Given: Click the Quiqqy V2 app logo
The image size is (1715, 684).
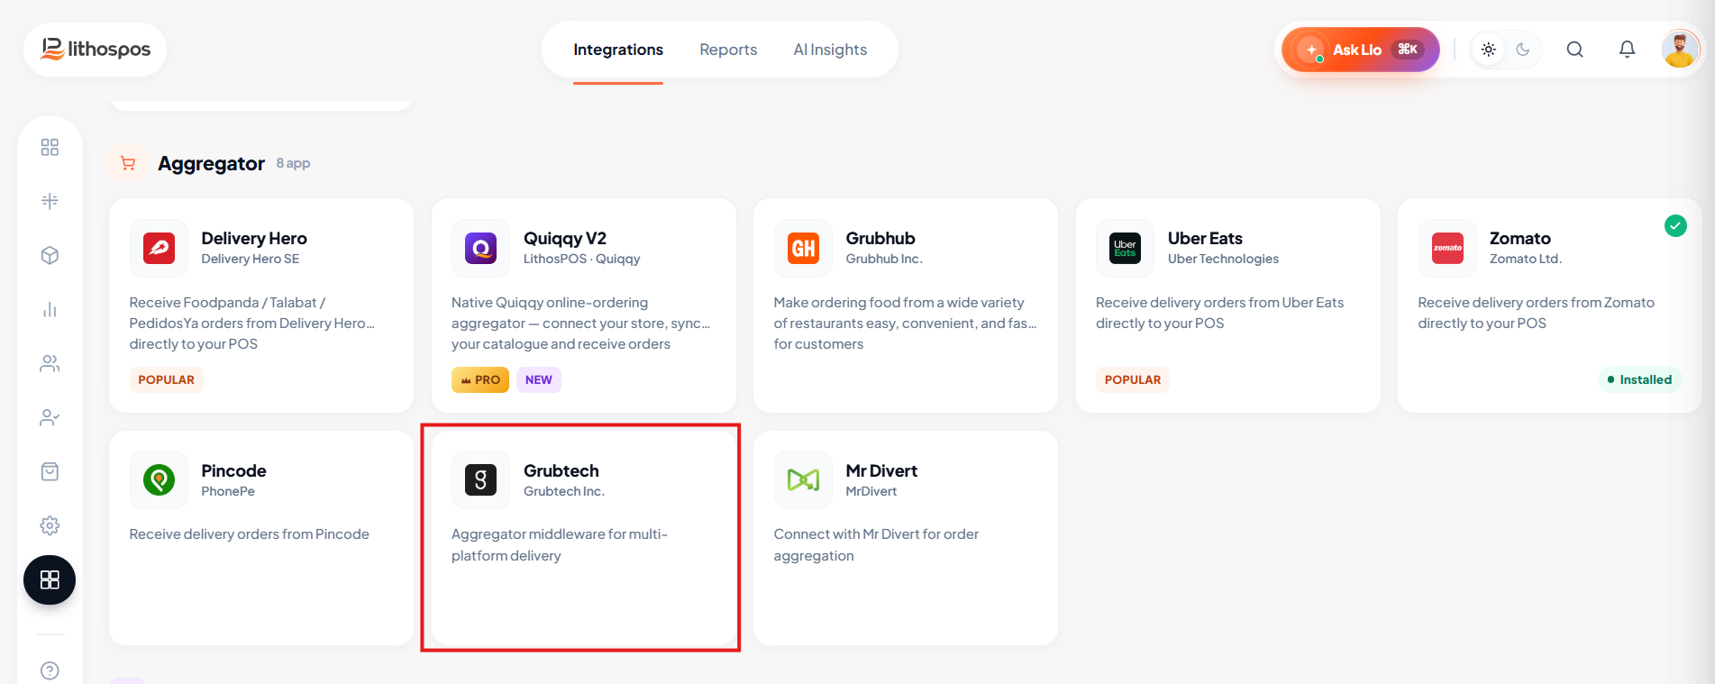Looking at the screenshot, I should point(481,248).
